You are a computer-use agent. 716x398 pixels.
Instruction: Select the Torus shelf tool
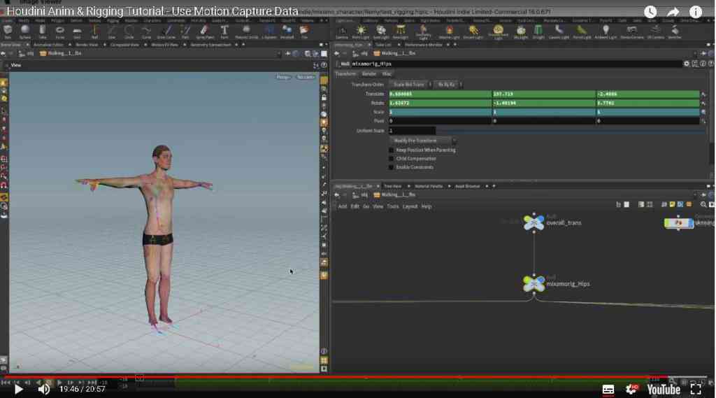tap(59, 31)
